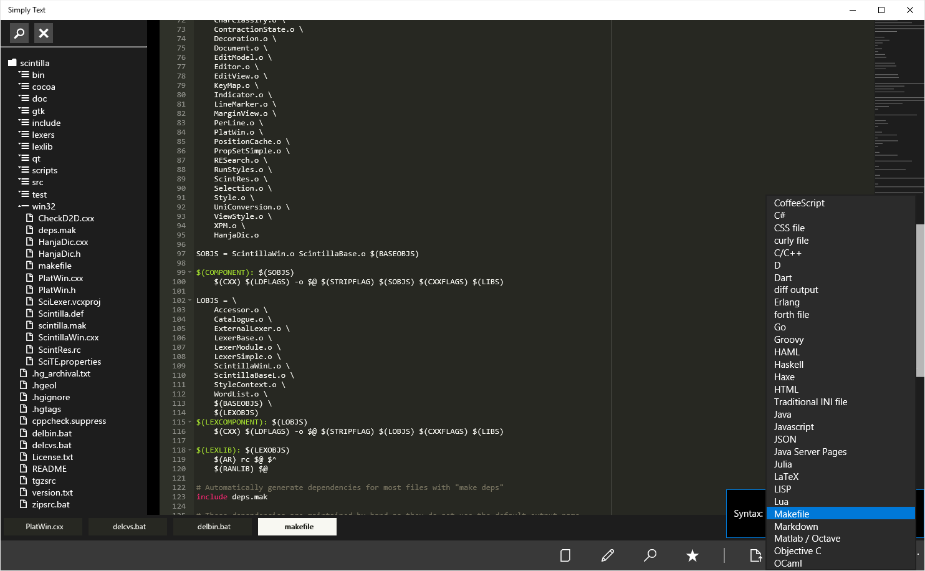Collapse the win32 folder
This screenshot has height=571, width=925.
[24, 206]
